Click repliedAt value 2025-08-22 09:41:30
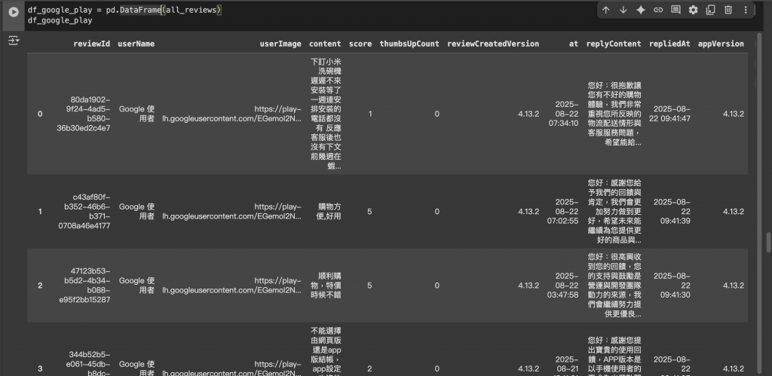This screenshot has width=772, height=376. (672, 286)
